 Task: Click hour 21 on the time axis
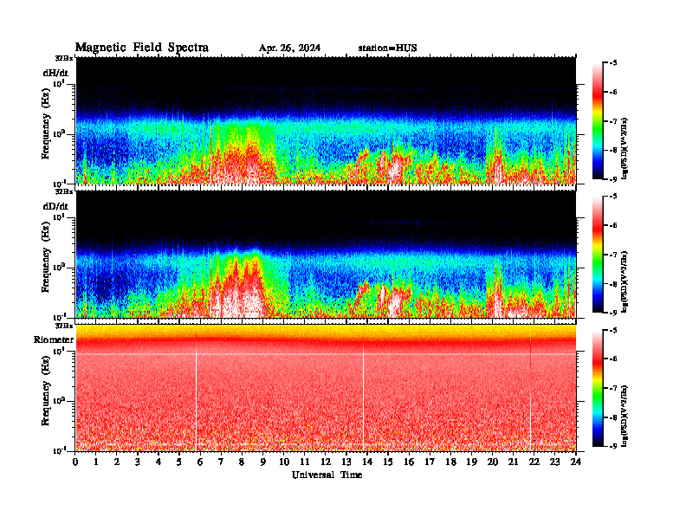pos(513,462)
